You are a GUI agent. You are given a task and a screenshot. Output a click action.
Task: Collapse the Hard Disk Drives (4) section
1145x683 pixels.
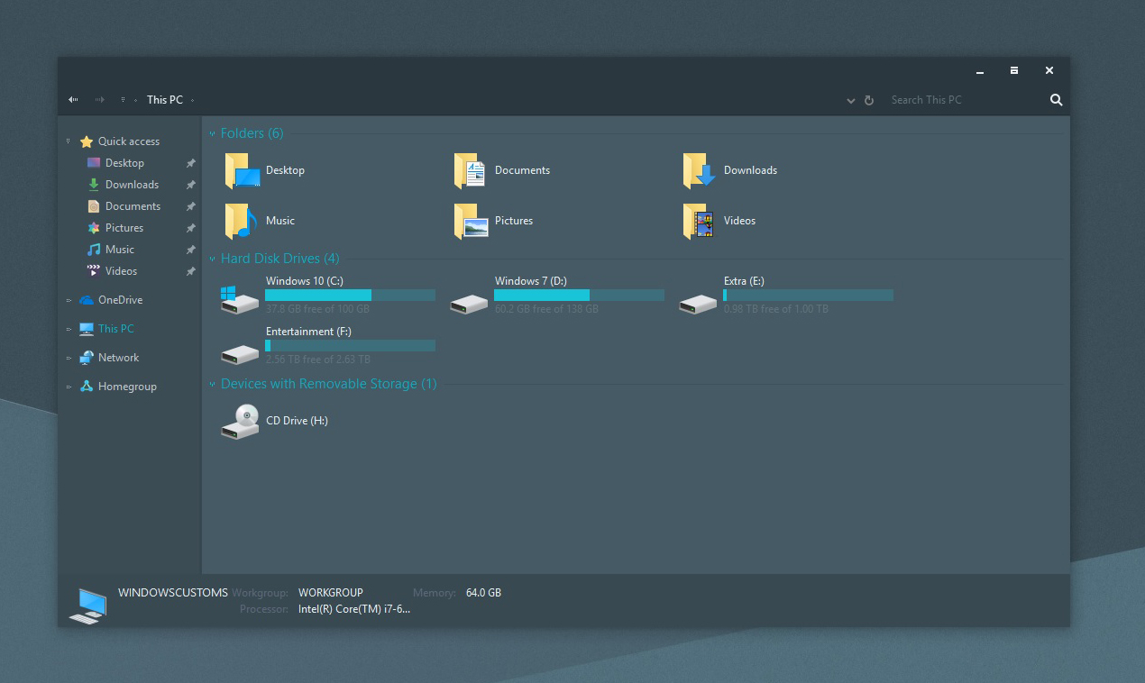211,258
